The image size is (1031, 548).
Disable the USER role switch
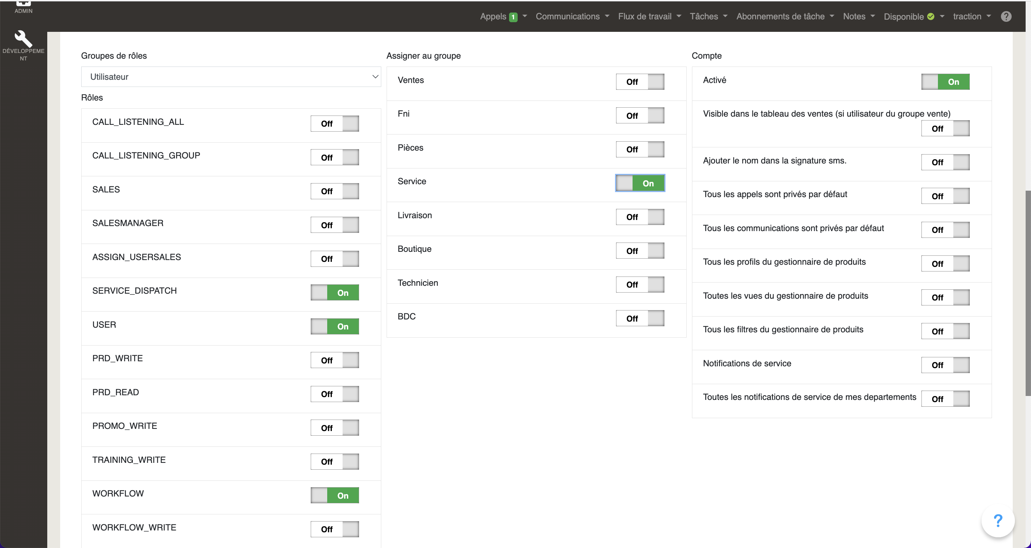point(335,326)
